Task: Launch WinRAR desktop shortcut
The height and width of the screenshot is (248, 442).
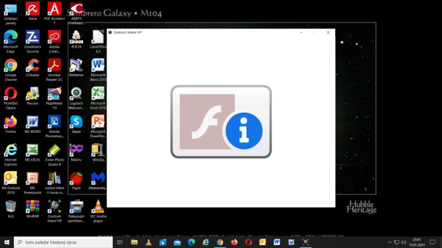Action: coord(33,209)
